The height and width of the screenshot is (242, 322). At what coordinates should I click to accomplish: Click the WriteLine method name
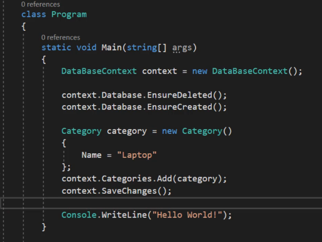click(x=124, y=215)
